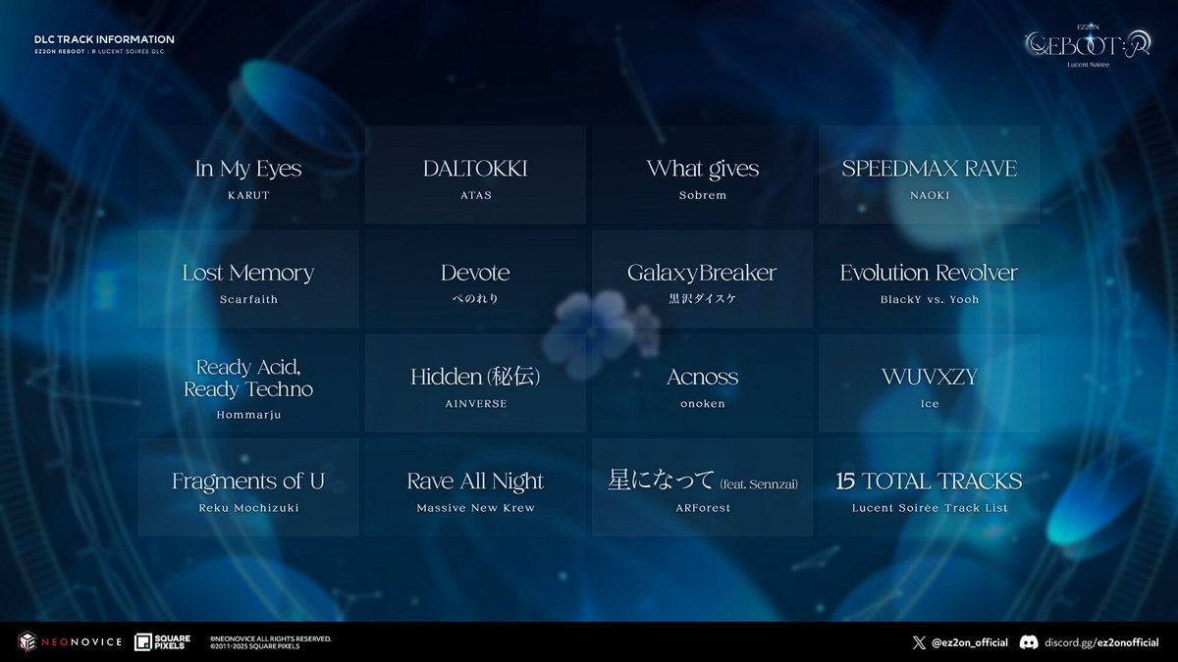The image size is (1178, 662).
Task: Select the 星になって track card
Action: point(702,487)
